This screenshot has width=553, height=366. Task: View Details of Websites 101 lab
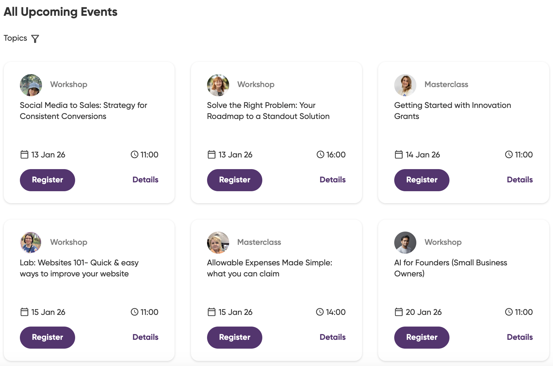[145, 337]
